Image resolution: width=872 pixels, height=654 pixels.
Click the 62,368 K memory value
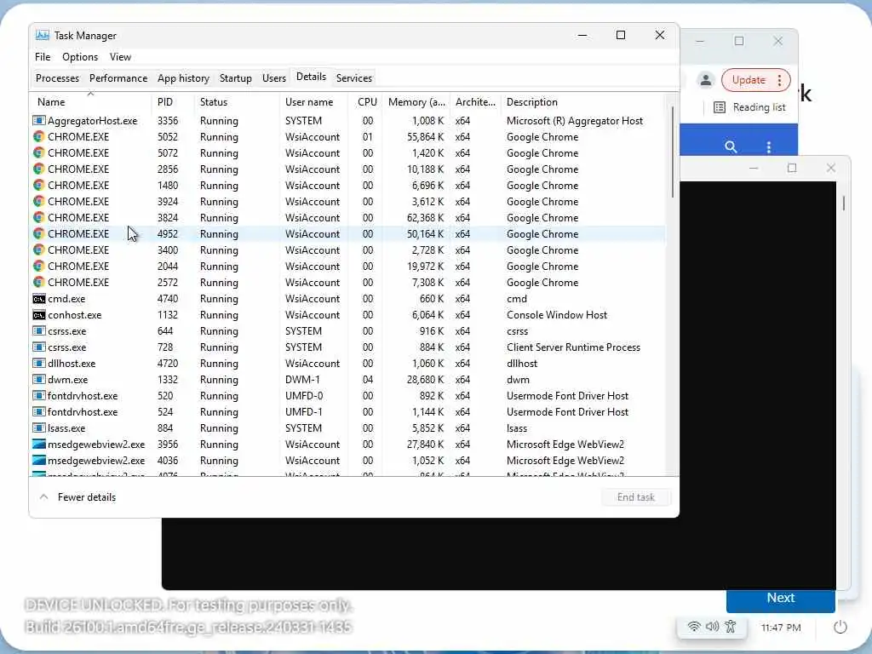point(425,217)
